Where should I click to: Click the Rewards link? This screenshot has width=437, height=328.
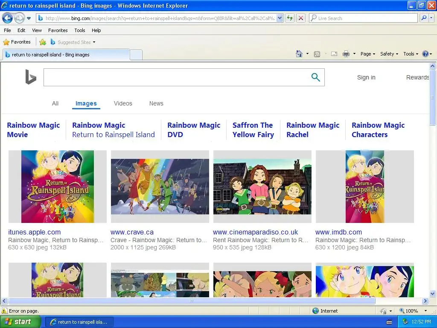click(417, 77)
